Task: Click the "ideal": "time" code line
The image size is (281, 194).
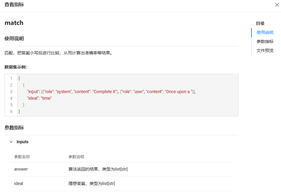Action: [39, 98]
